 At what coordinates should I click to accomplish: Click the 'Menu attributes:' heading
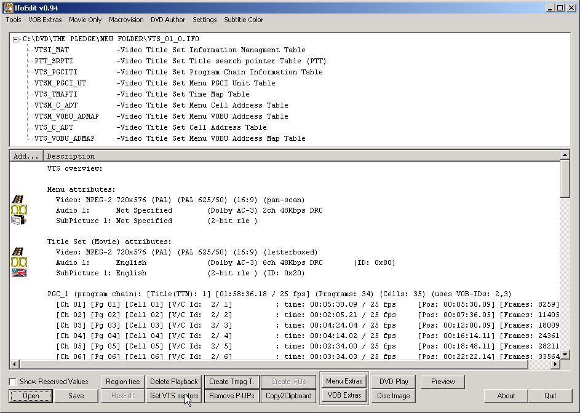coord(81,189)
